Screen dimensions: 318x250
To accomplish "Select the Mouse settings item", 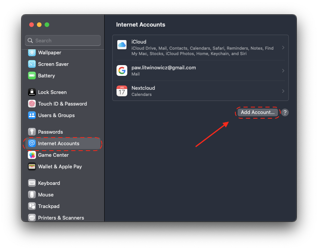I will point(46,195).
